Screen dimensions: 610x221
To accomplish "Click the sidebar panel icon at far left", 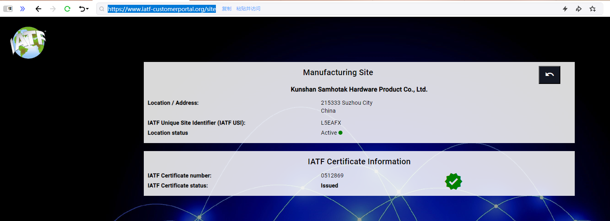I will click(8, 9).
